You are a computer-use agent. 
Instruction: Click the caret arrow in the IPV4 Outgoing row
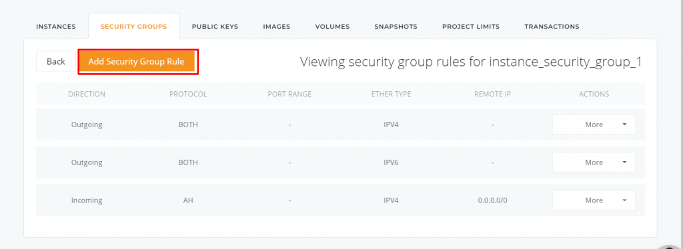point(624,124)
